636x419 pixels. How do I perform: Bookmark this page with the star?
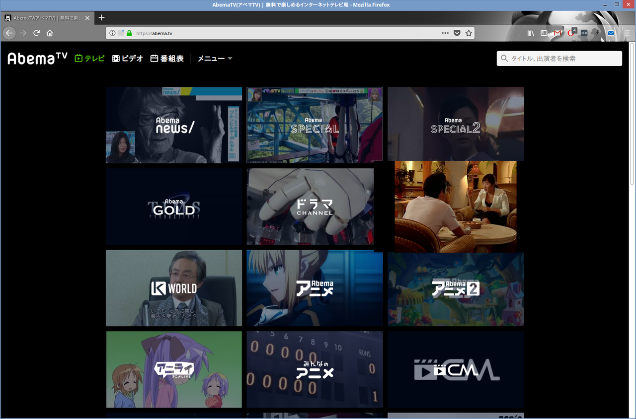point(469,33)
